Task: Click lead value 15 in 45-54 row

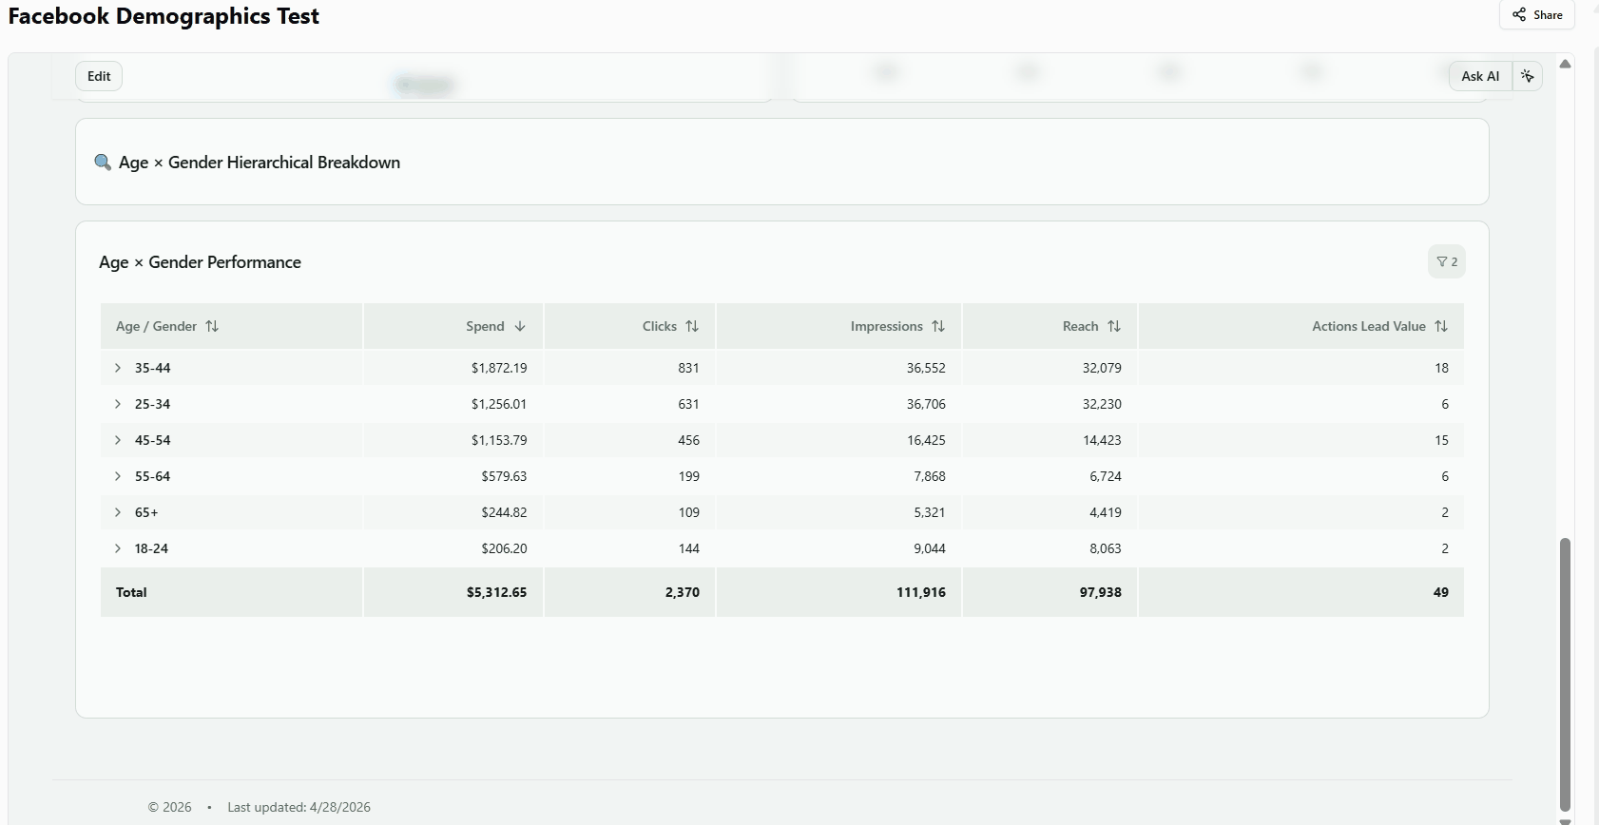Action: pos(1441,440)
